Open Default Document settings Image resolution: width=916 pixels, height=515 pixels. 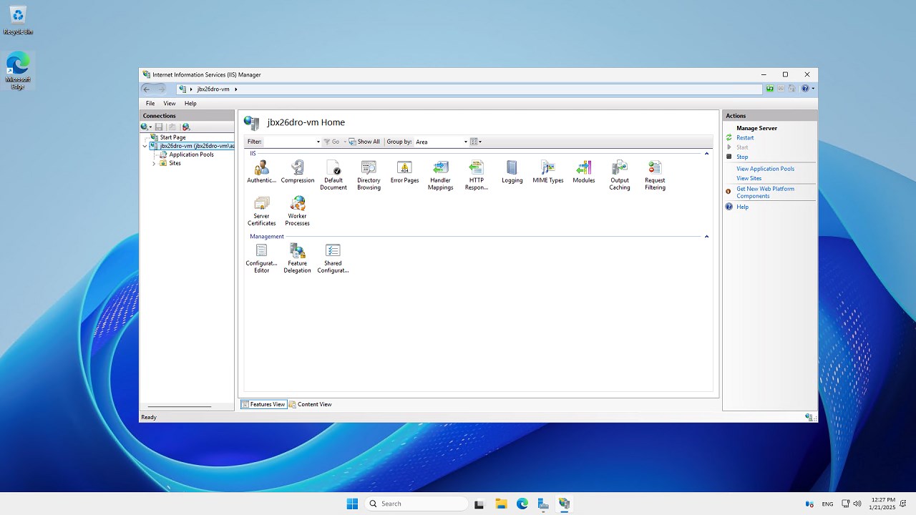[333, 168]
